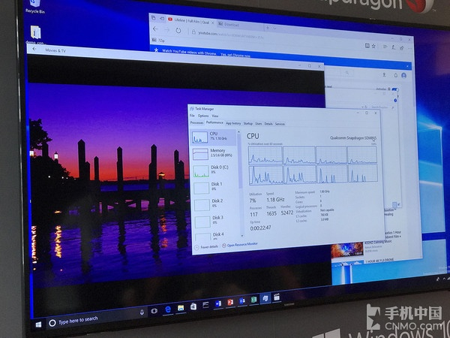Viewport: 450px width, 338px height.
Task: Add page to favorites with star icon
Action: click(373, 46)
